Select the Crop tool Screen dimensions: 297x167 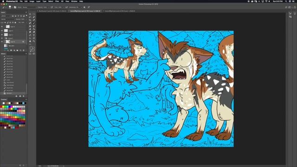pyautogui.click(x=30, y=20)
